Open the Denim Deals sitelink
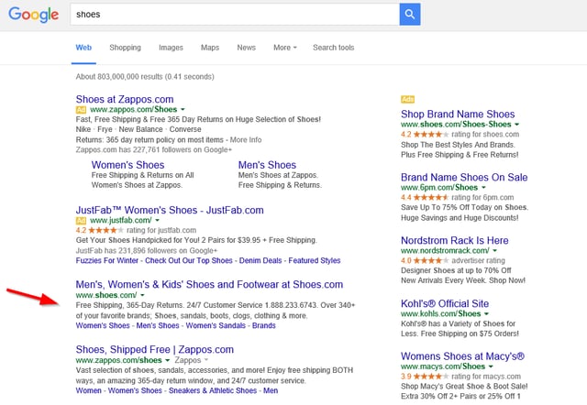Screen dimensions: 587x405 [260, 260]
